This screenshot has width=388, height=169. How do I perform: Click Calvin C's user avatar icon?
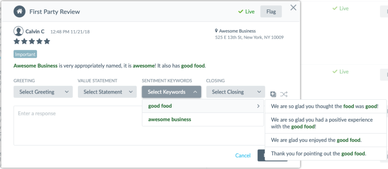[x=18, y=31]
